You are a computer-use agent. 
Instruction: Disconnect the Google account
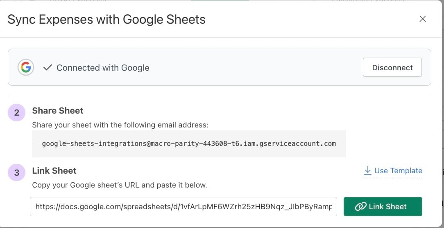392,67
